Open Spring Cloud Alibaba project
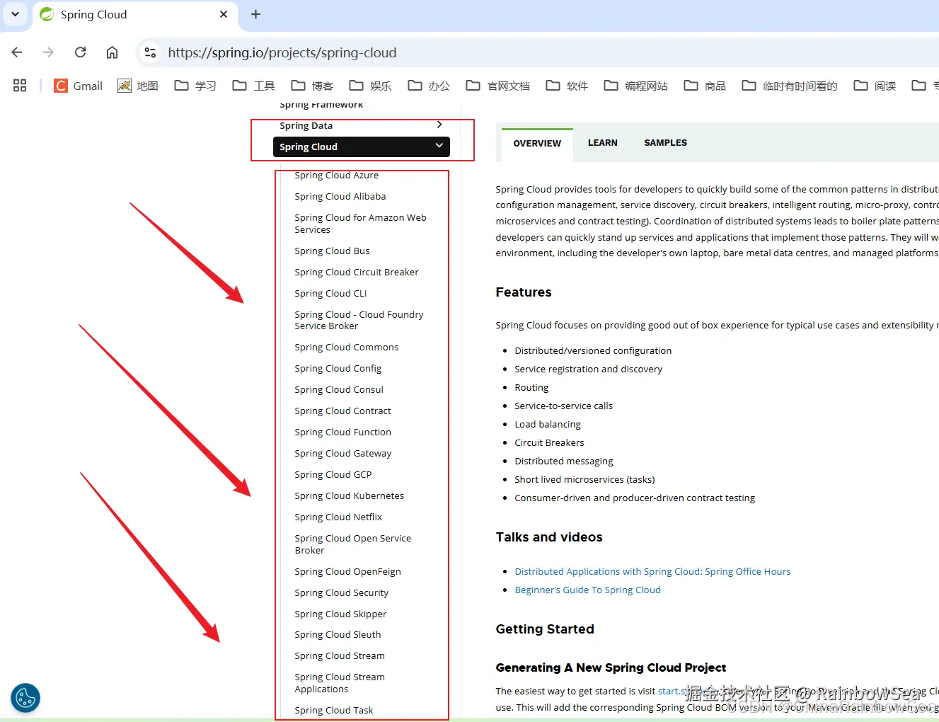Image resolution: width=939 pixels, height=722 pixels. (340, 196)
